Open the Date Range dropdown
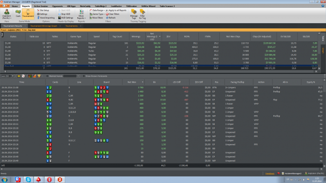This screenshot has width=326, height=183. (97, 10)
